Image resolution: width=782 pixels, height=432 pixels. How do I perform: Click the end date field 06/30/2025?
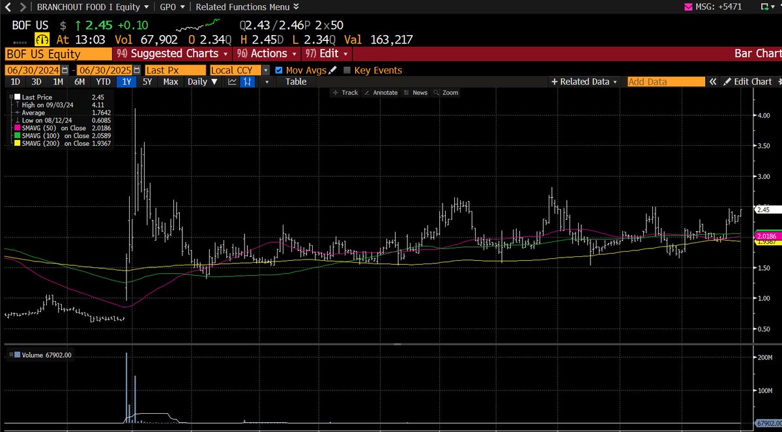[x=104, y=70]
